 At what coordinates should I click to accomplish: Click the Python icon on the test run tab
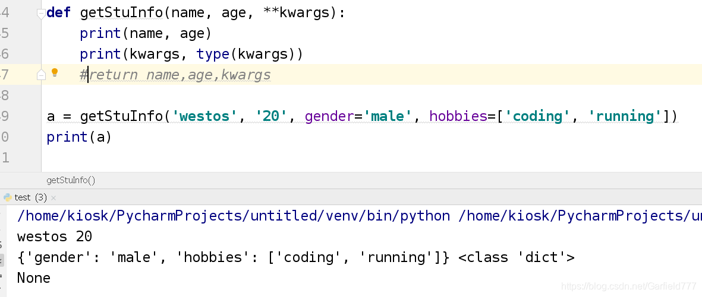pos(7,197)
